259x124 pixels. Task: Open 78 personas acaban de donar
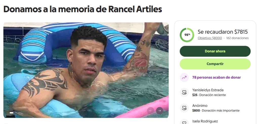(x=217, y=77)
